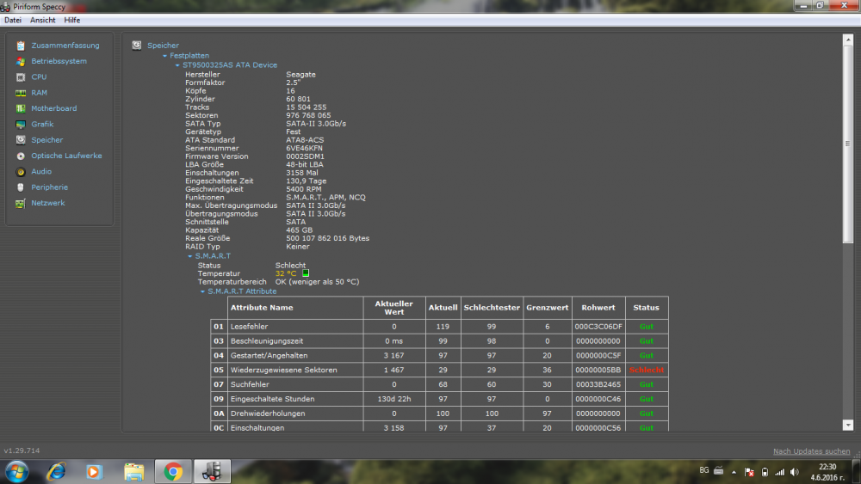Switch to Motherboard section
The image size is (861, 484).
pos(53,108)
